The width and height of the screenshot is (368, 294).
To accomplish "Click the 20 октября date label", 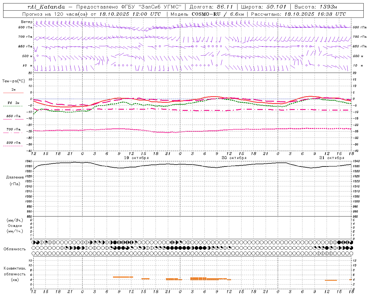I will click(234, 158).
